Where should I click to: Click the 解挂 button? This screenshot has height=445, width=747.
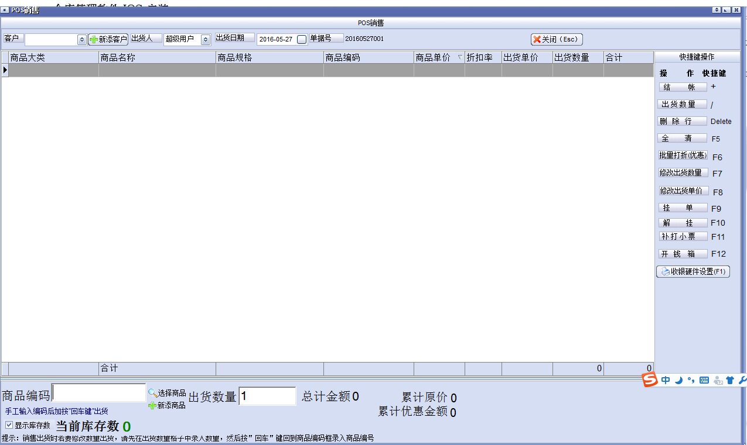pos(683,223)
